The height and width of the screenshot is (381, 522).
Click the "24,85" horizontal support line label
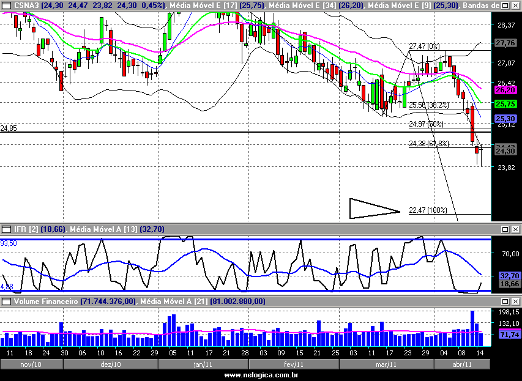coord(9,128)
